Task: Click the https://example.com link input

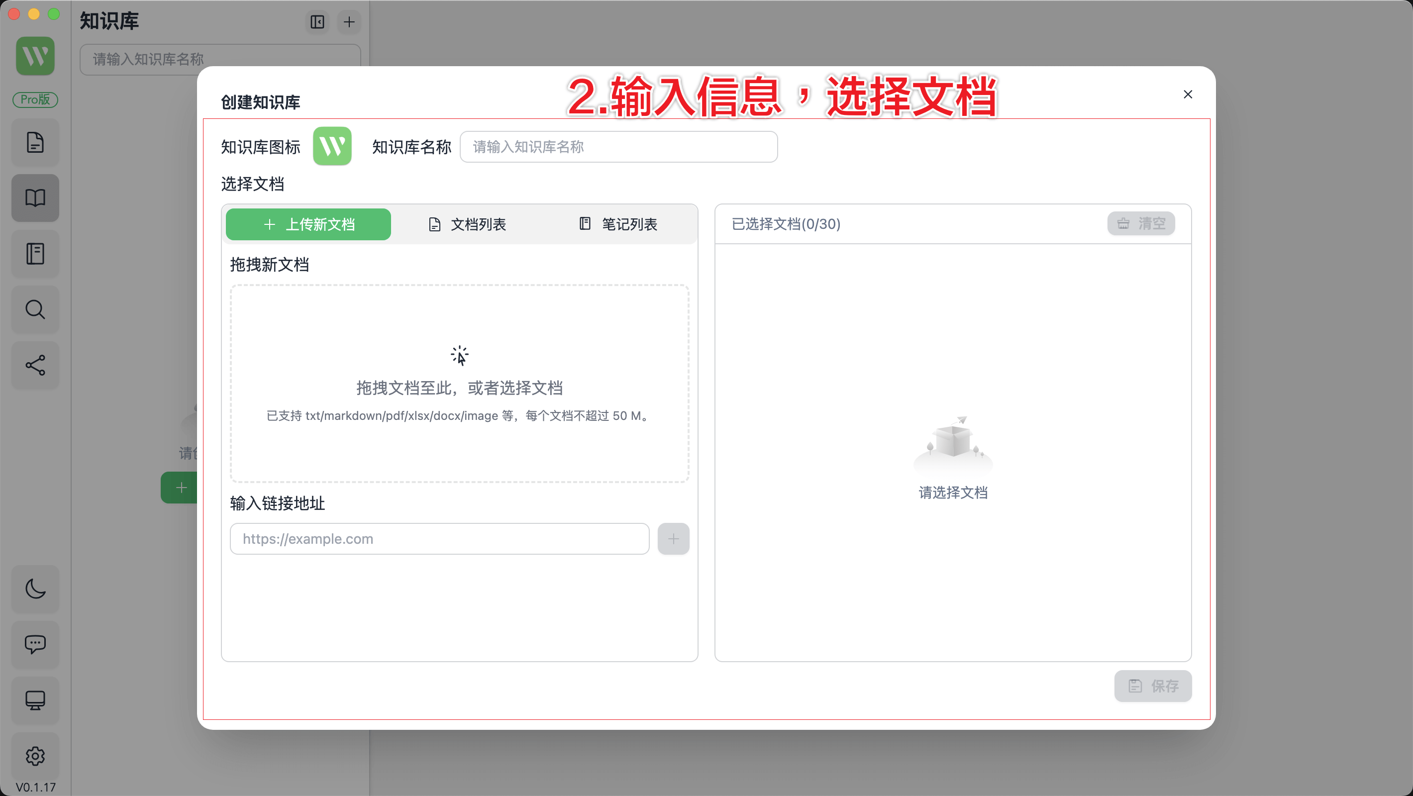Action: [439, 539]
